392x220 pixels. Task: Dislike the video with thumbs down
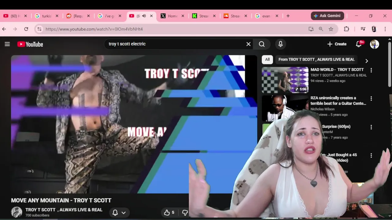(x=185, y=213)
